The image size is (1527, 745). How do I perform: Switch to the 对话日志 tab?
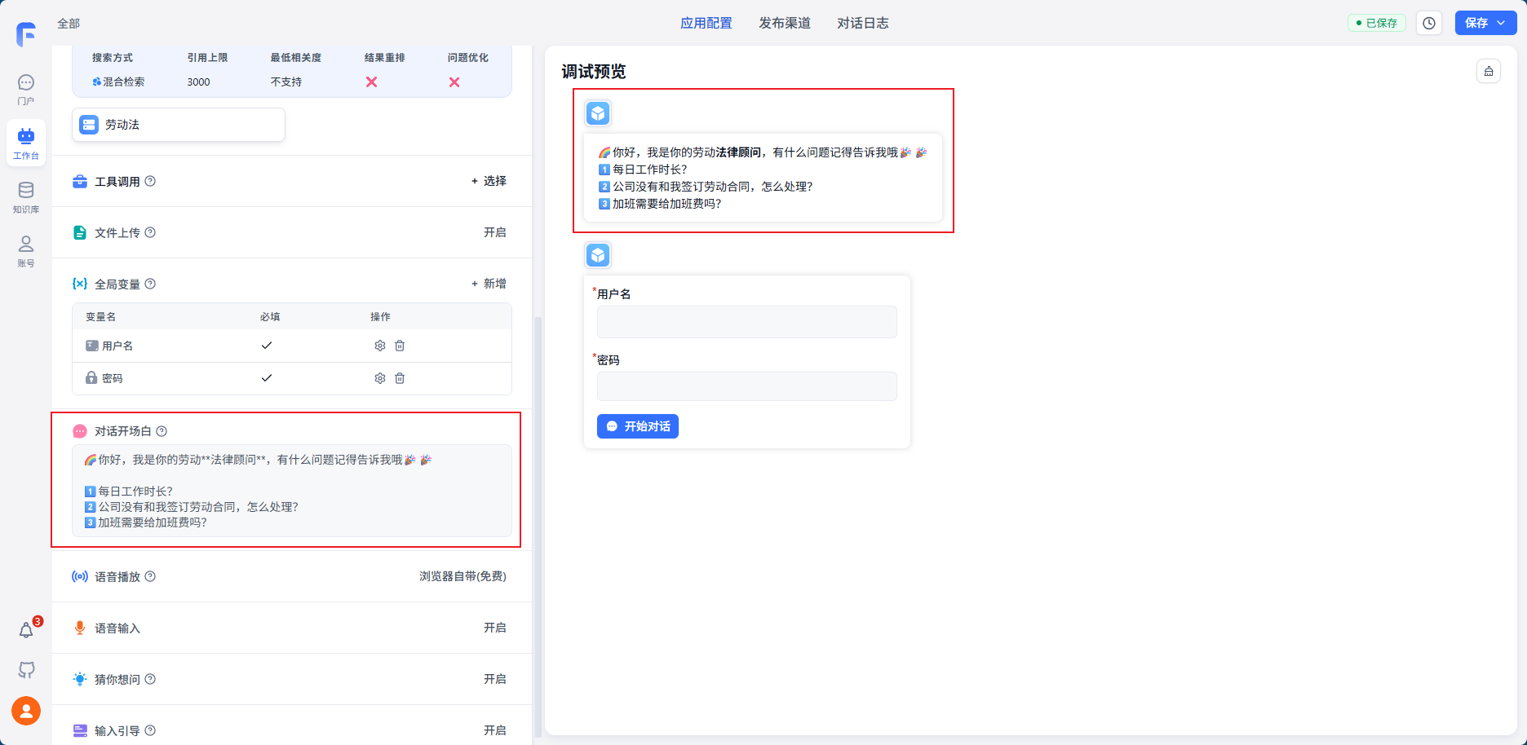(862, 23)
